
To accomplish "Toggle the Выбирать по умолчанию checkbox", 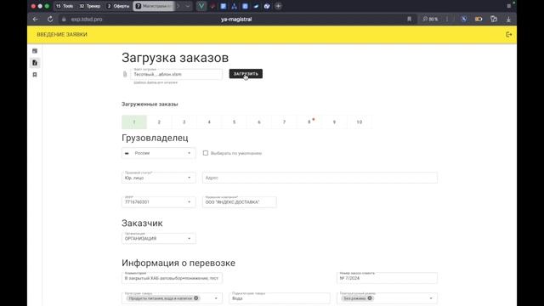I will pyautogui.click(x=206, y=153).
